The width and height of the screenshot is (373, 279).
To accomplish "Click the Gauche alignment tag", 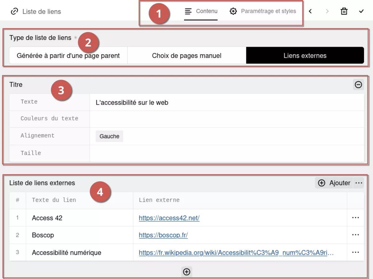I will tap(109, 136).
